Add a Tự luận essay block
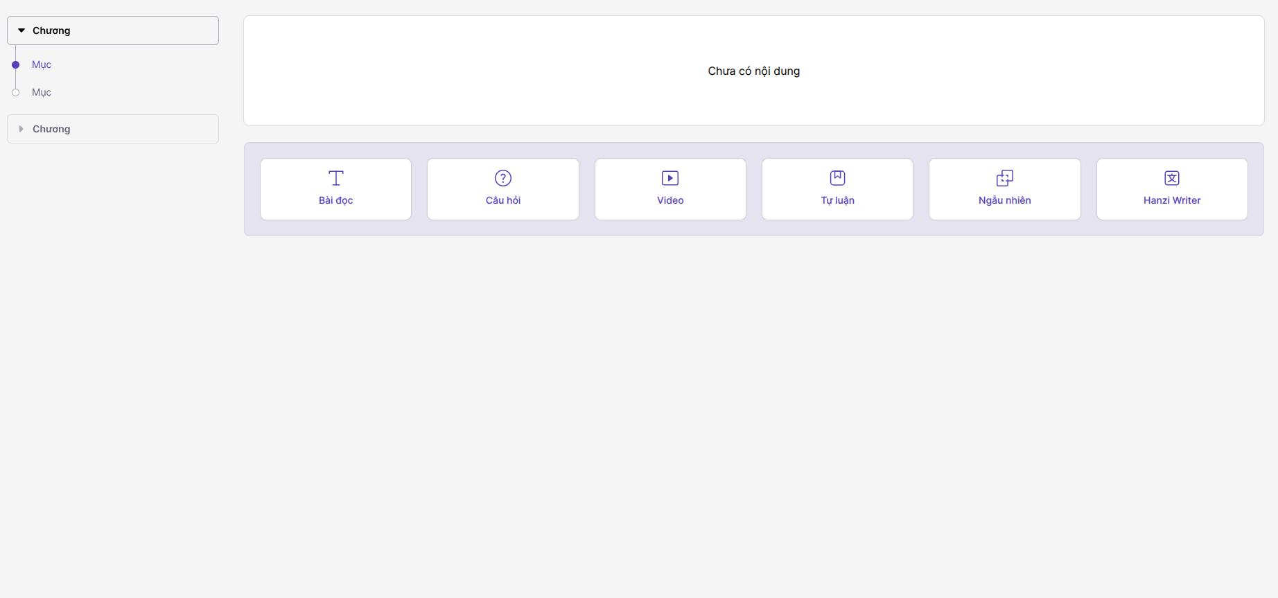 pyautogui.click(x=837, y=189)
